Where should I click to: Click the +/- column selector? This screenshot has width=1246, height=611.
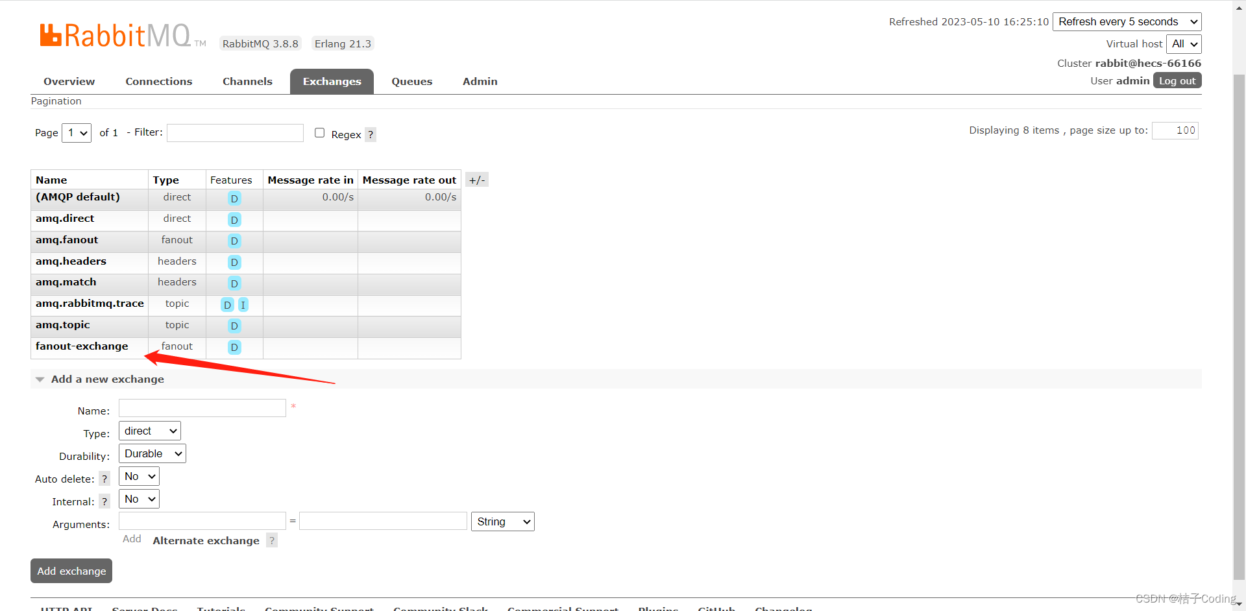pyautogui.click(x=477, y=180)
